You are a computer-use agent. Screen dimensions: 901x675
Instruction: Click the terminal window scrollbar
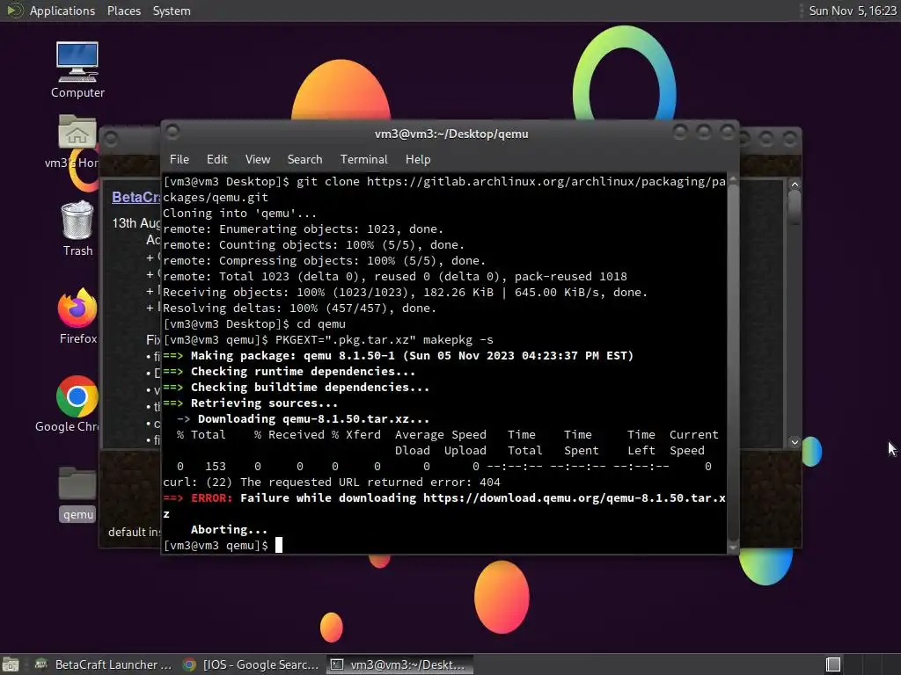click(x=733, y=361)
